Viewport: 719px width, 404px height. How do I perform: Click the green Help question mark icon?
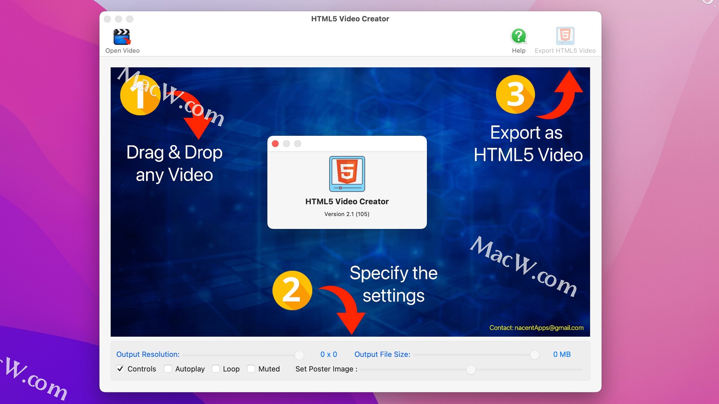(519, 36)
